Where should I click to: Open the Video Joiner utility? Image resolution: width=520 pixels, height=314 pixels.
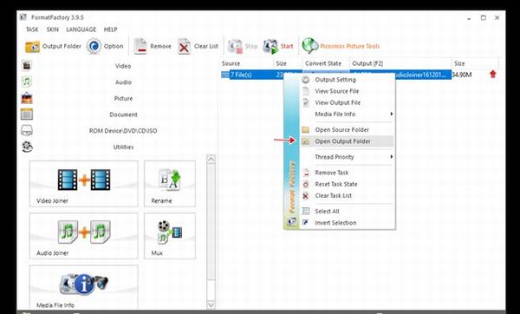coord(84,184)
